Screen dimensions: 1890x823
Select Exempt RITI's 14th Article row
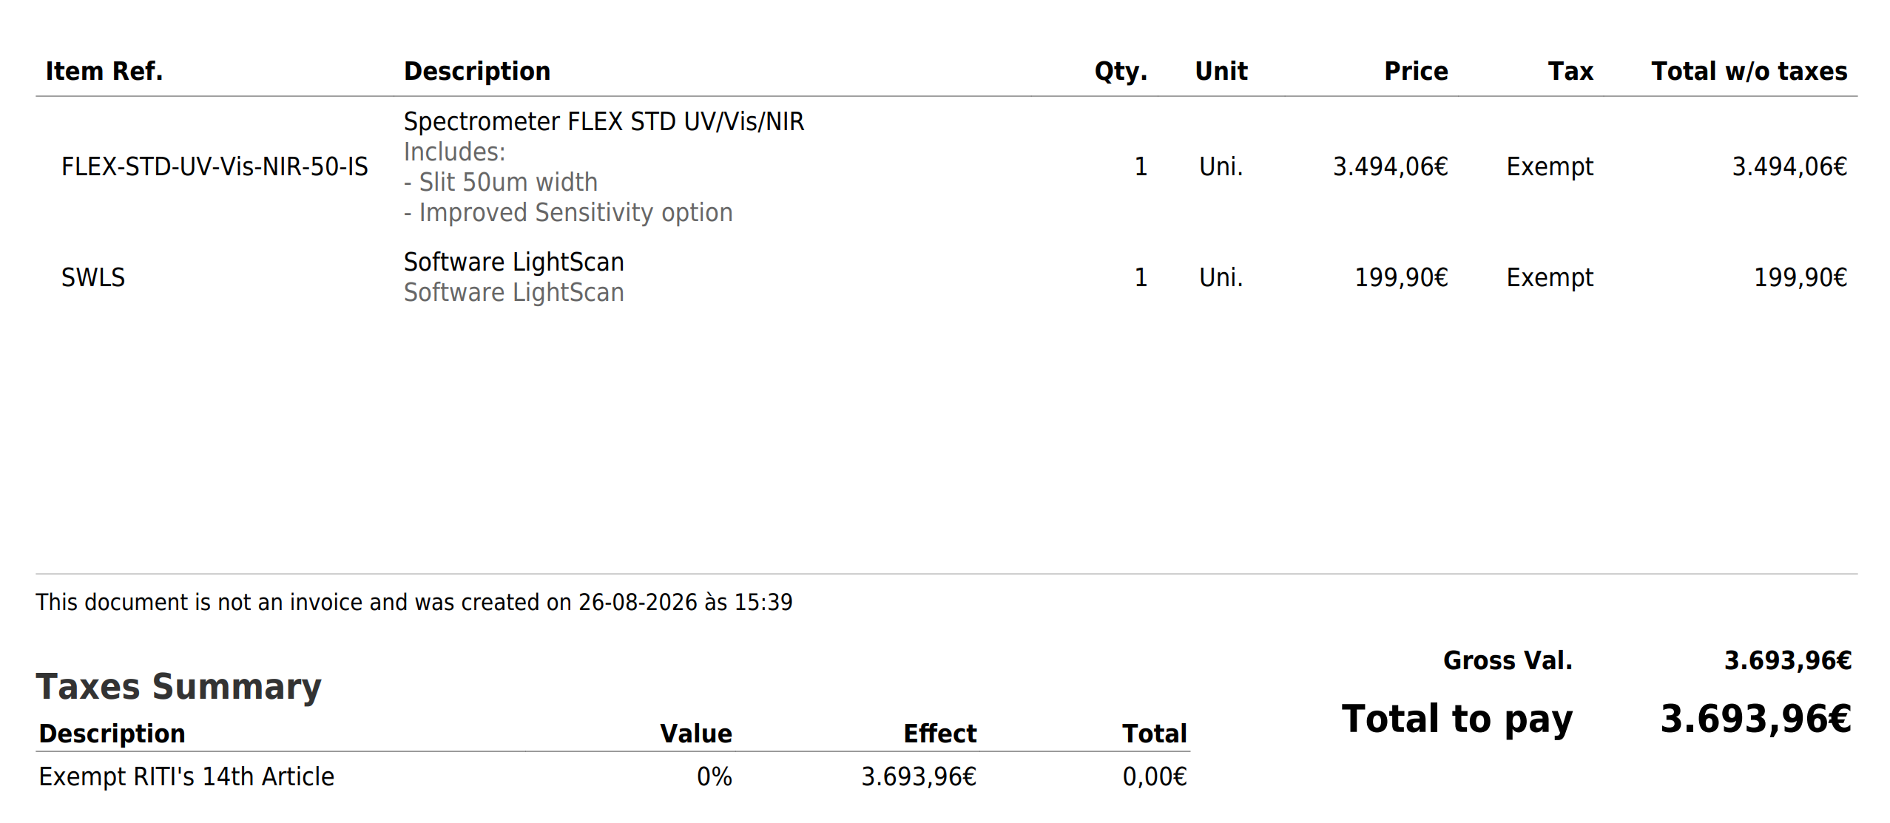pyautogui.click(x=612, y=776)
